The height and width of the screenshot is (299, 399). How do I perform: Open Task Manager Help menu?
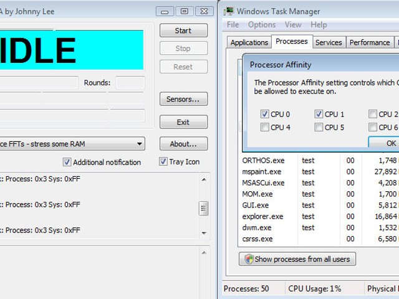[319, 25]
